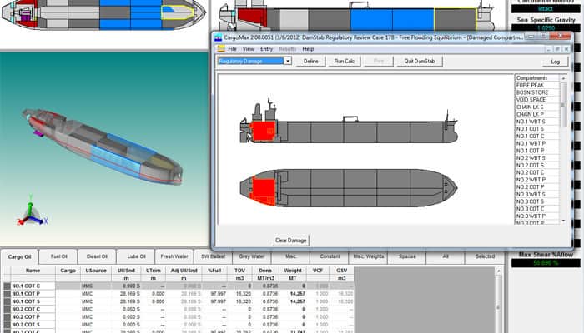Open the View menu

[248, 49]
